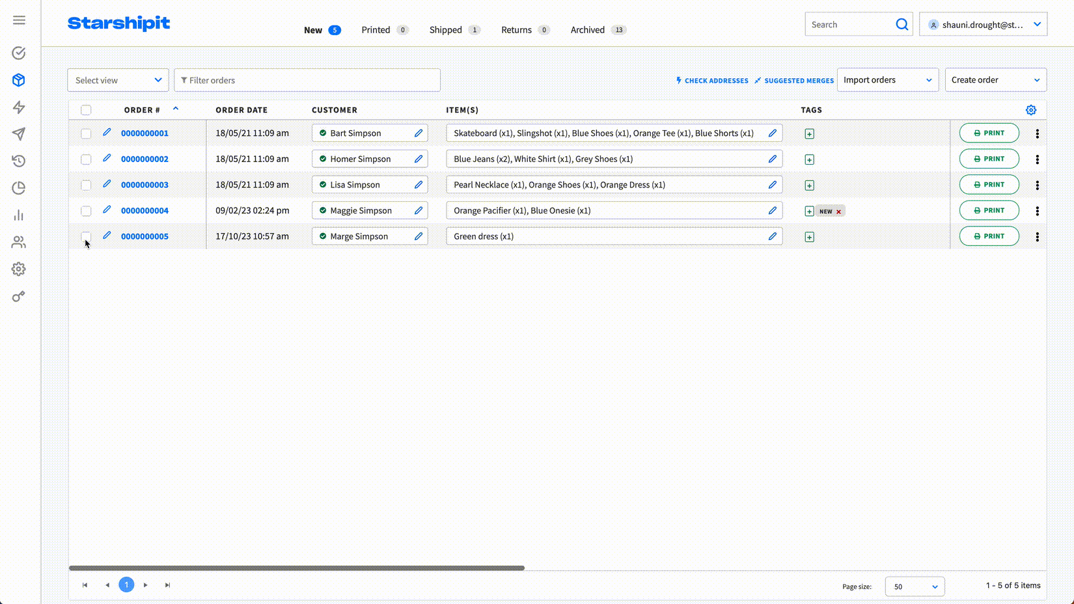Jump to first page arrow
Image resolution: width=1074 pixels, height=604 pixels.
(x=85, y=585)
